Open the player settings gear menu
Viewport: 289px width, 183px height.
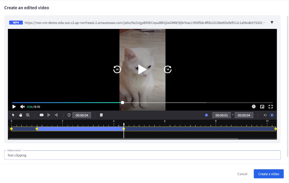[x=254, y=107]
